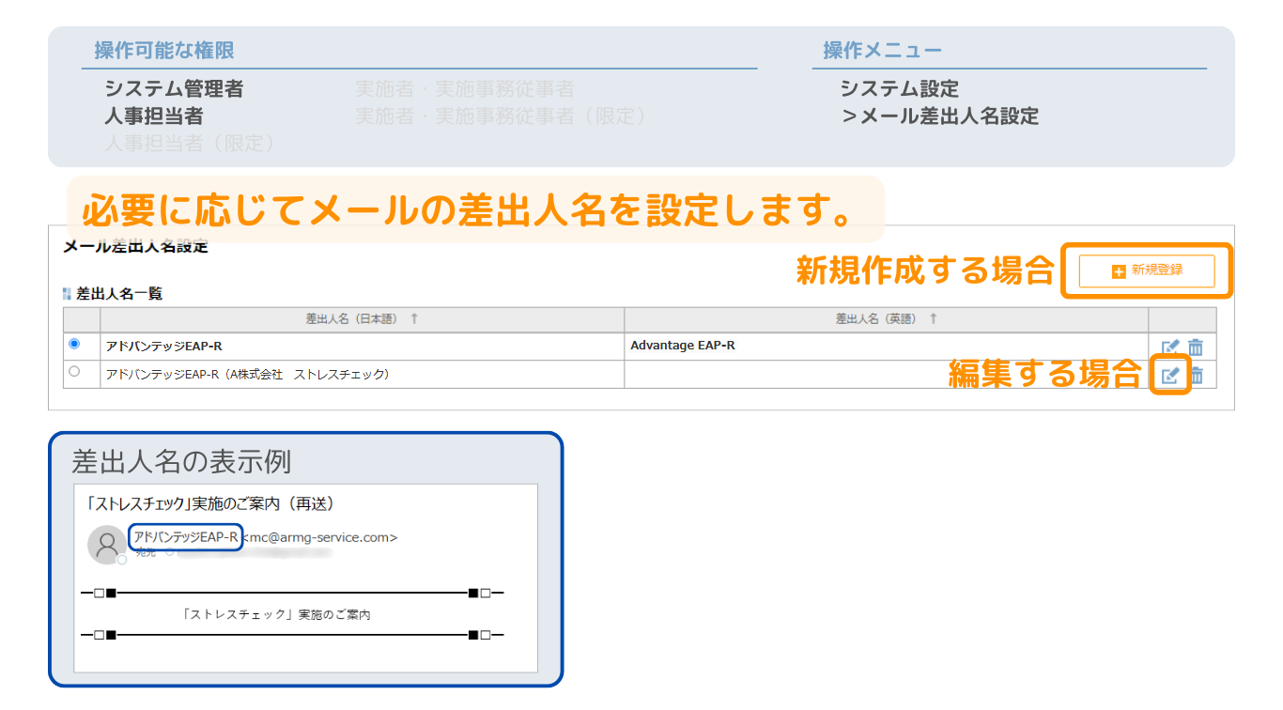The image size is (1283, 710).
Task: Delete the A株式会社 ストレスチェック sender entry
Action: click(1197, 376)
